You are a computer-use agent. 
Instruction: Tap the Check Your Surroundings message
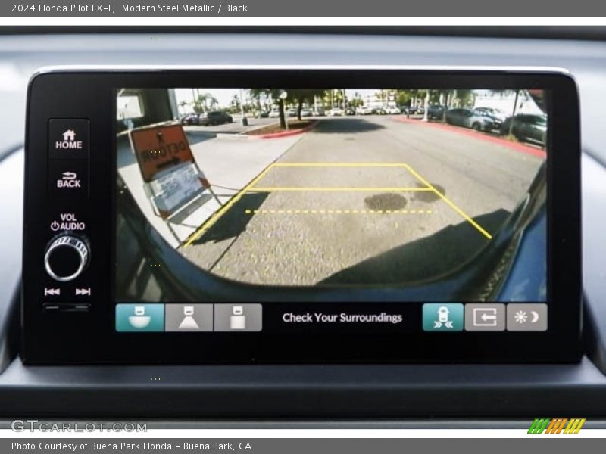[342, 317]
